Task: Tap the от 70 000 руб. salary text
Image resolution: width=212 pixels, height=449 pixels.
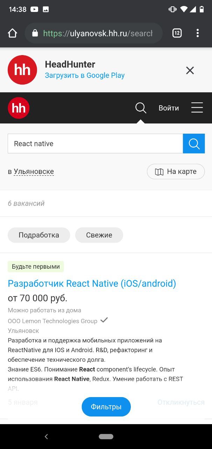Action: (37, 298)
